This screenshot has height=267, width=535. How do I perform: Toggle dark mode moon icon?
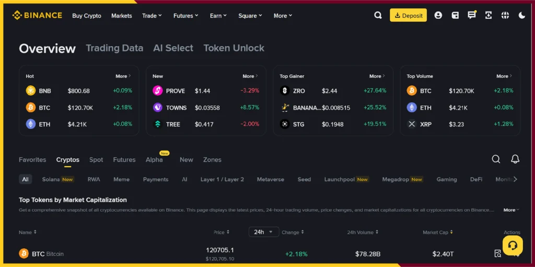point(522,15)
